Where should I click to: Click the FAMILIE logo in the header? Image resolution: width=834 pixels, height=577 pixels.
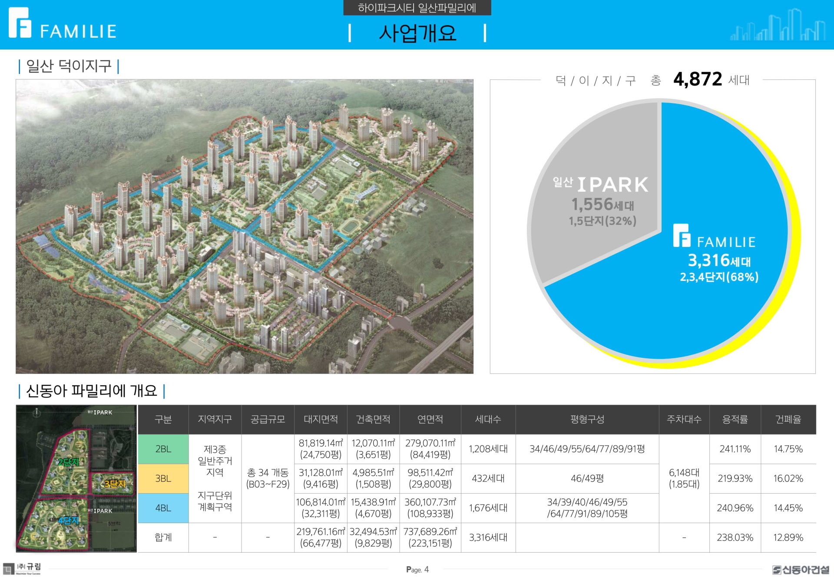point(63,23)
